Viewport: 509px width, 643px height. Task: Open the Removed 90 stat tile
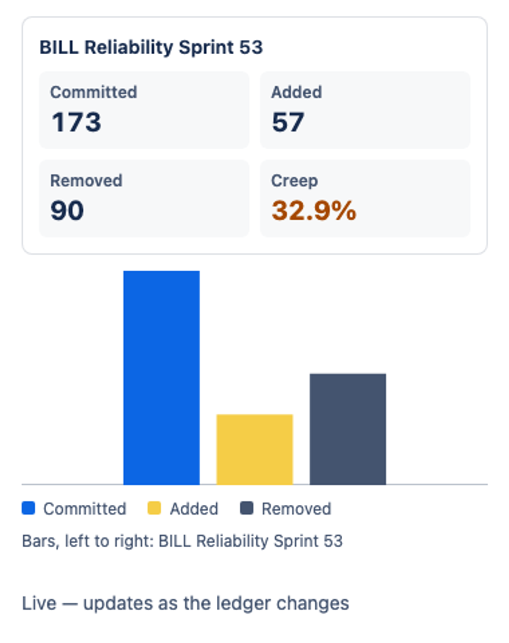(144, 198)
